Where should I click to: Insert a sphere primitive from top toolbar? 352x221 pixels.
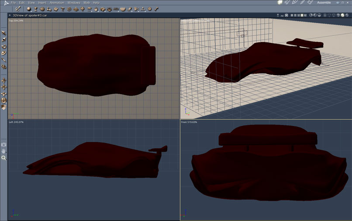29,9
